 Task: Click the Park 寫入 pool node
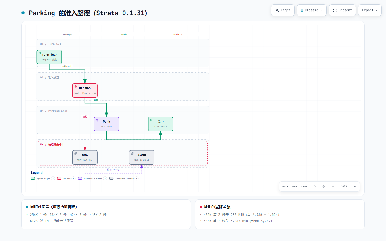[106, 124]
